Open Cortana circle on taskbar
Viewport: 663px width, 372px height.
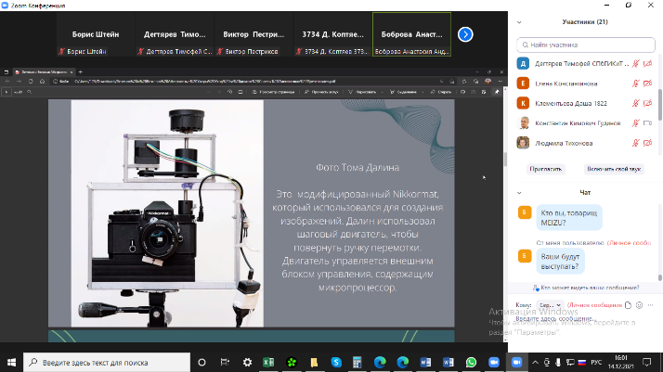(x=201, y=363)
